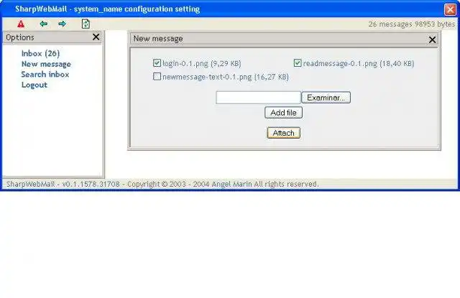Click the Logout link
The width and height of the screenshot is (460, 298).
pos(34,85)
